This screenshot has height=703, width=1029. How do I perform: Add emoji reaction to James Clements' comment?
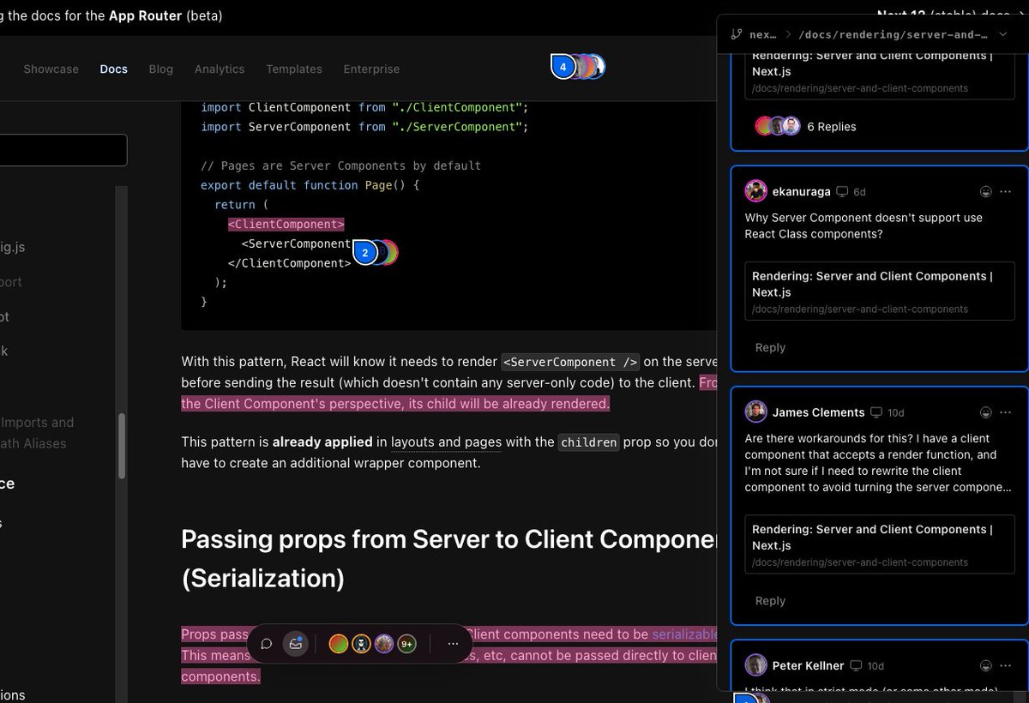click(x=985, y=412)
